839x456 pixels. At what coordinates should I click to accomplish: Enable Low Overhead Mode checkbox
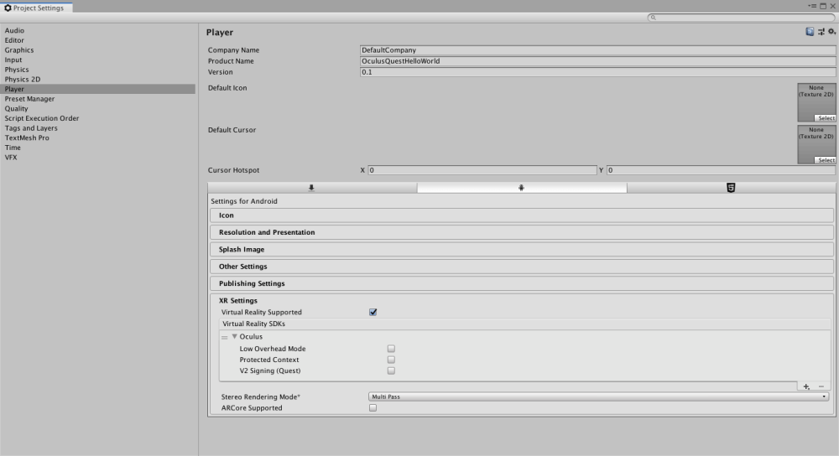pos(391,349)
